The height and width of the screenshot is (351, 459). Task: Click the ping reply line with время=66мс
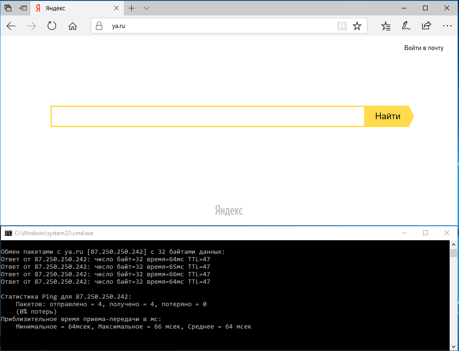point(105,274)
